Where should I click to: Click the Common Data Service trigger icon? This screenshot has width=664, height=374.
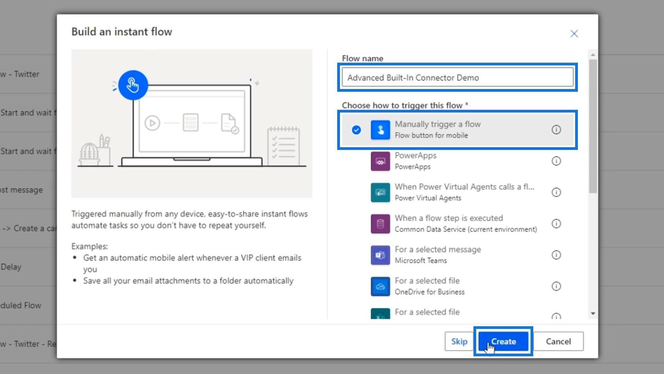[380, 224]
